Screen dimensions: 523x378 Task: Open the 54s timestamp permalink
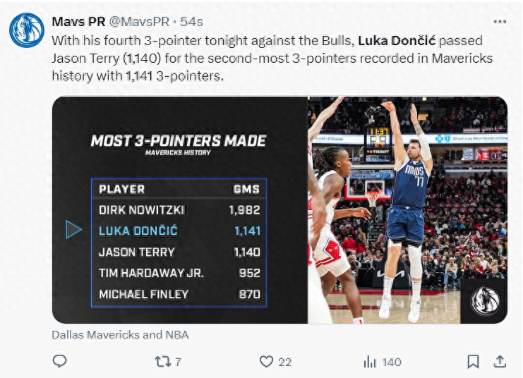coord(191,22)
